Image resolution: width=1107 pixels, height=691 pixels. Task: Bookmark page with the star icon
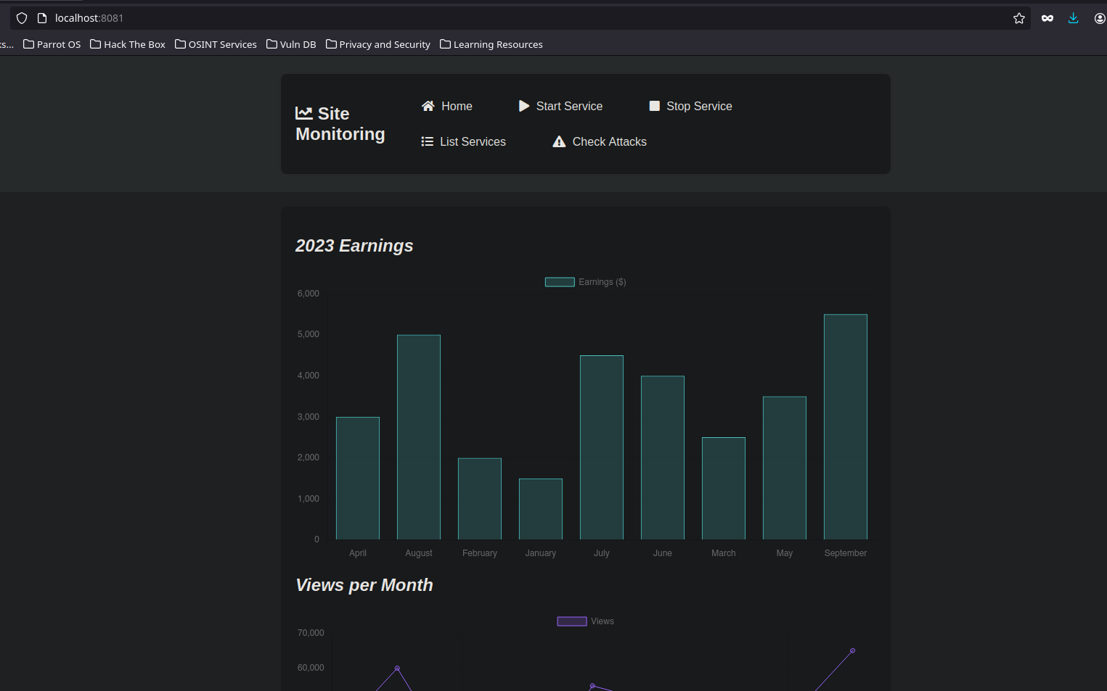[1019, 18]
